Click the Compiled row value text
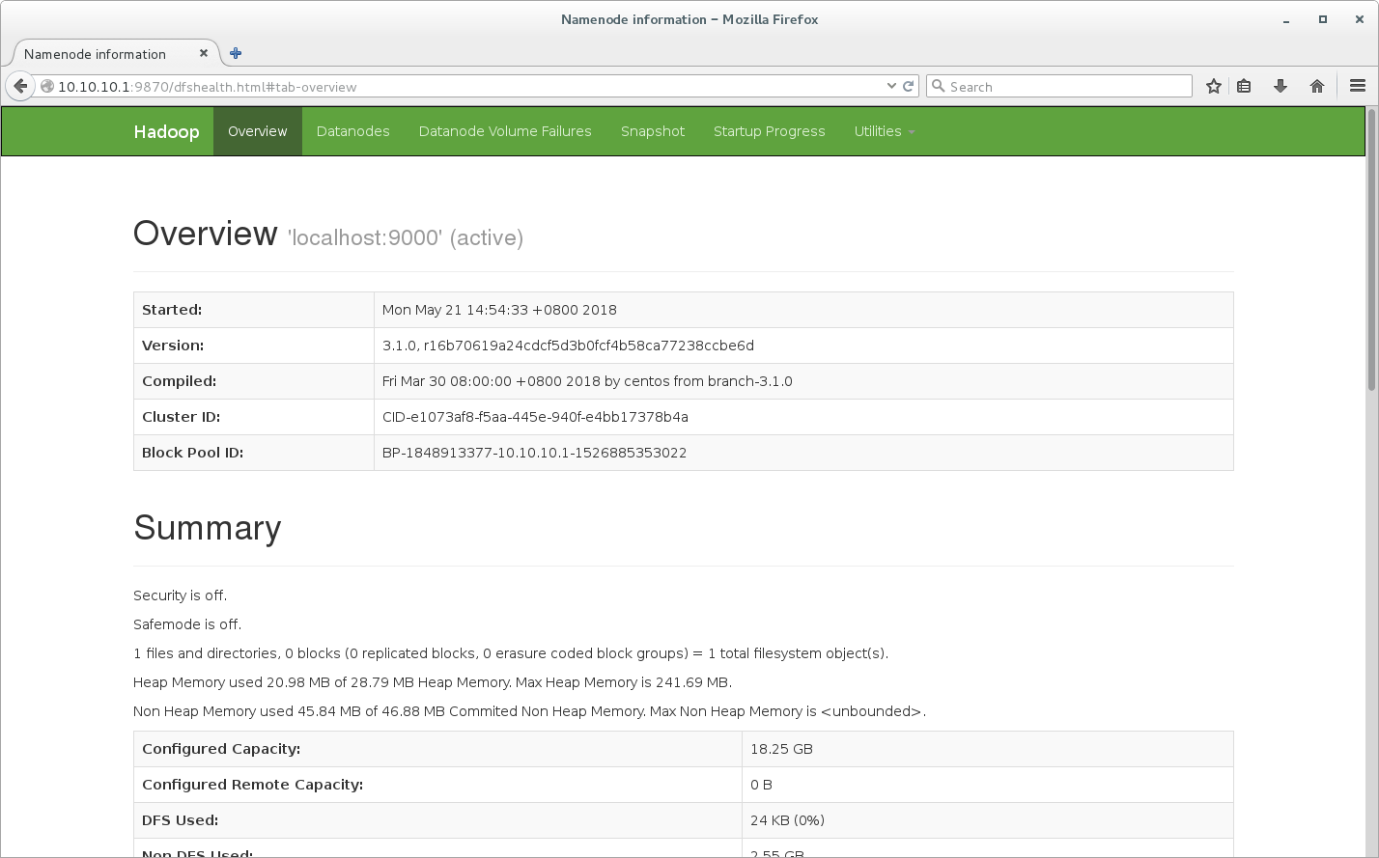Image resolution: width=1379 pixels, height=858 pixels. tap(587, 381)
